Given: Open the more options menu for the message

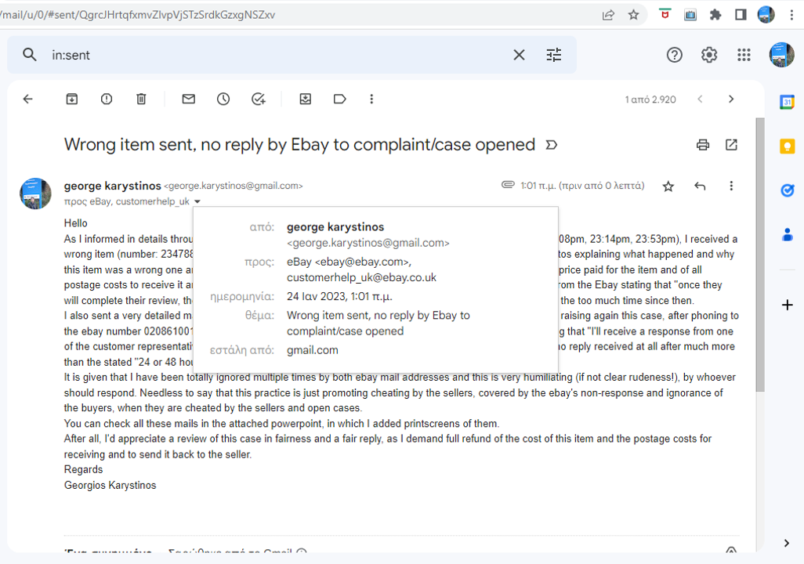Looking at the screenshot, I should [x=730, y=186].
